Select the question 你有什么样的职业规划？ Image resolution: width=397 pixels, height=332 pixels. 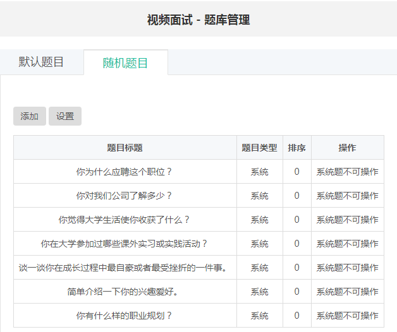point(125,316)
